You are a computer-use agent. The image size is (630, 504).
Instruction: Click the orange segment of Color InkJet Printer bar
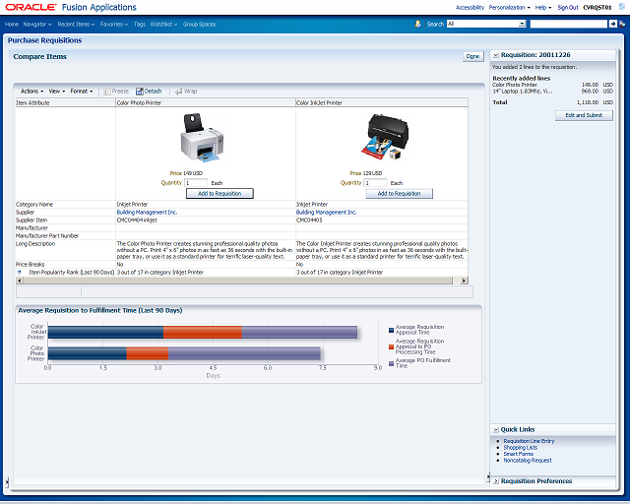[x=203, y=332]
